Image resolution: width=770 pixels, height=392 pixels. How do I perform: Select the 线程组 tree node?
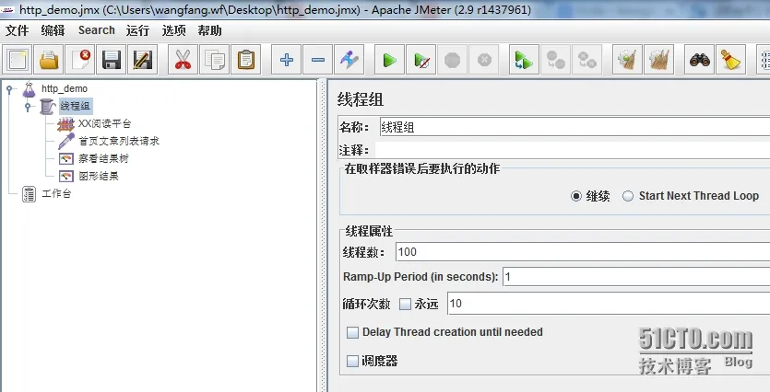tap(75, 106)
